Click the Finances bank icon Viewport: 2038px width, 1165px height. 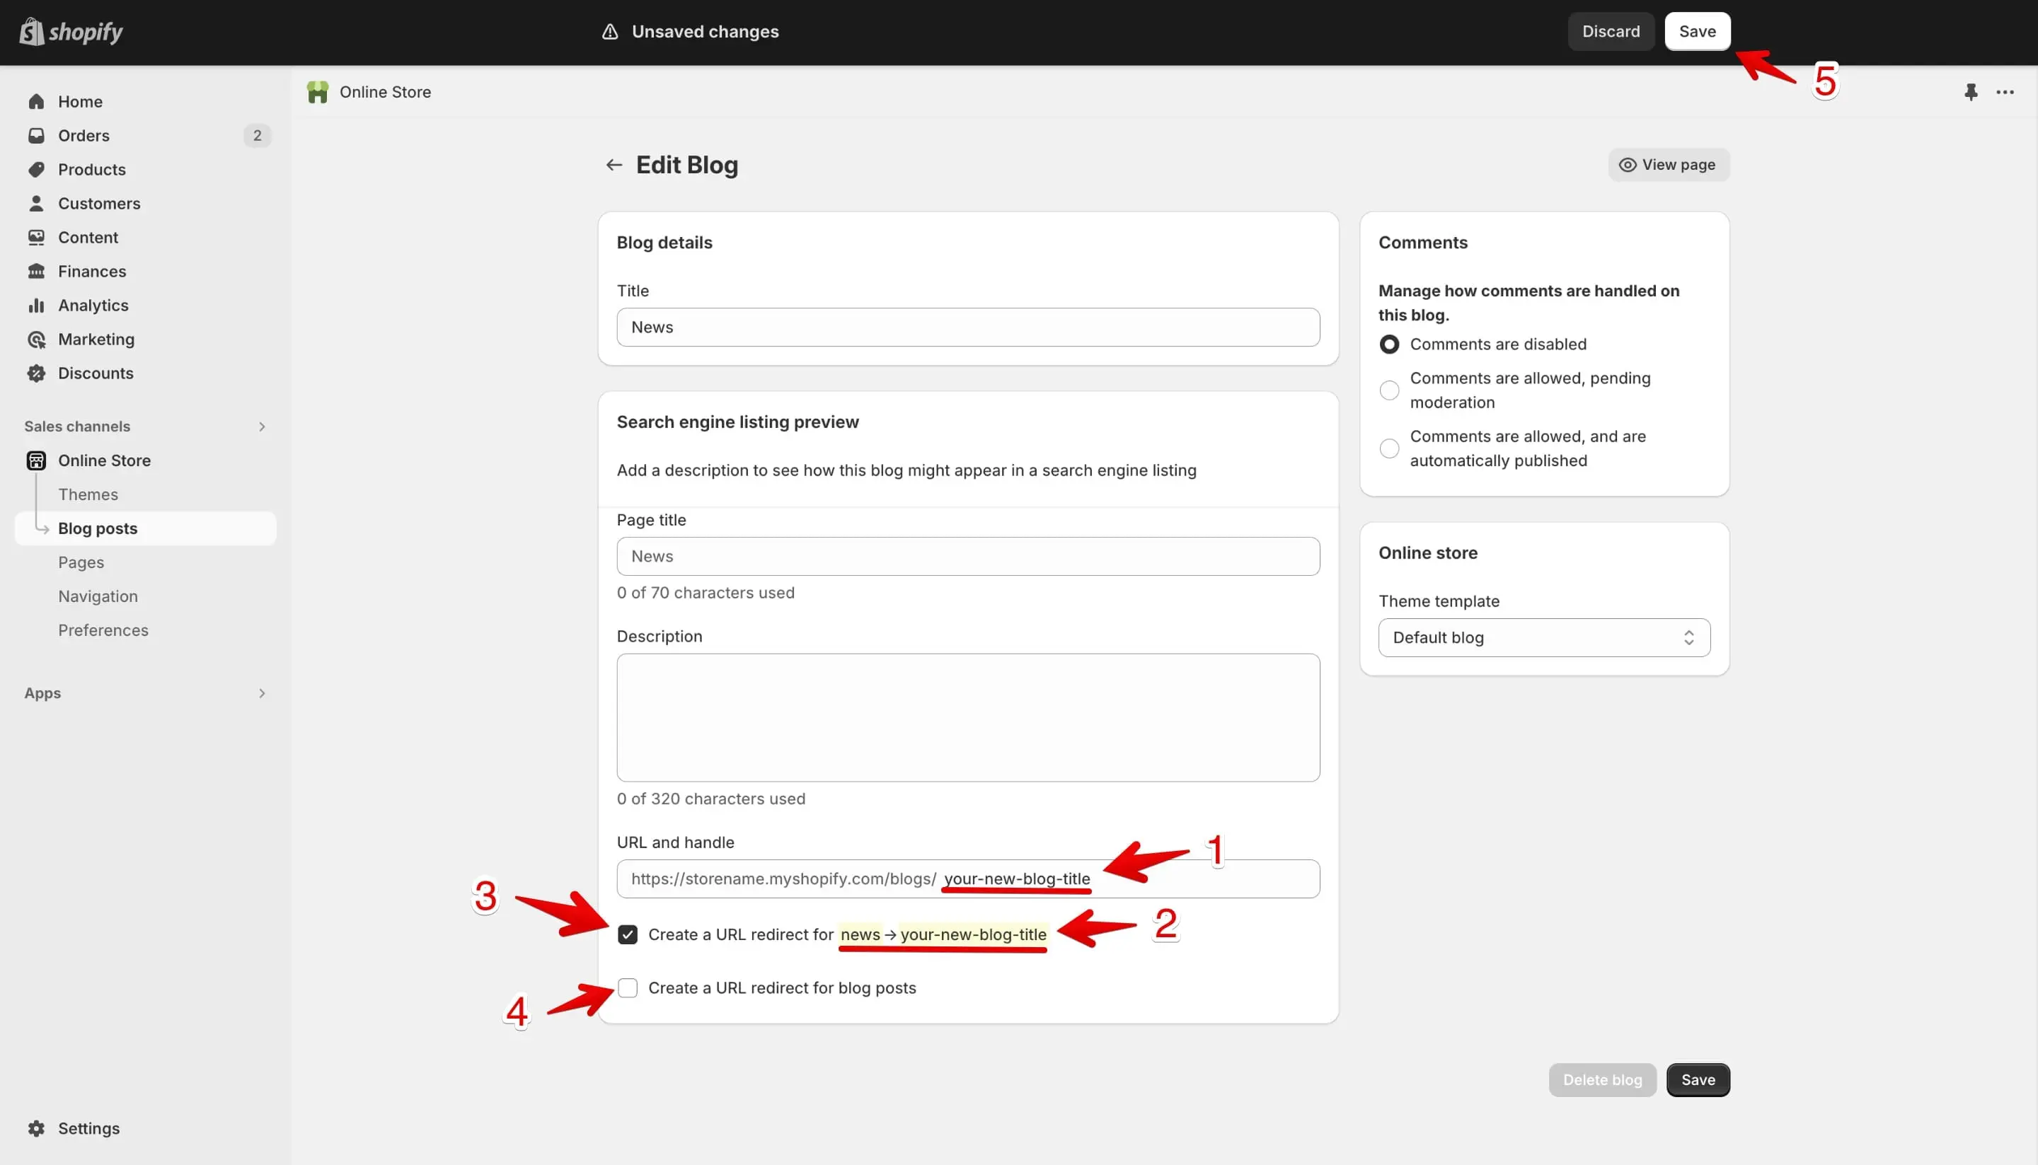tap(36, 271)
